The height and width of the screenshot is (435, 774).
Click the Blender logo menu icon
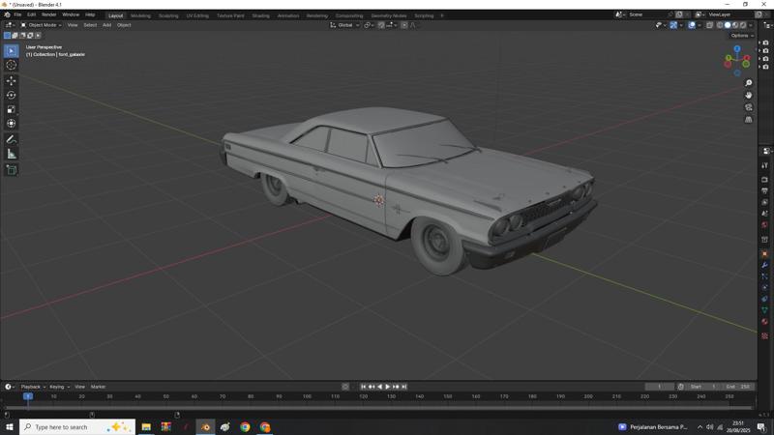(x=7, y=14)
